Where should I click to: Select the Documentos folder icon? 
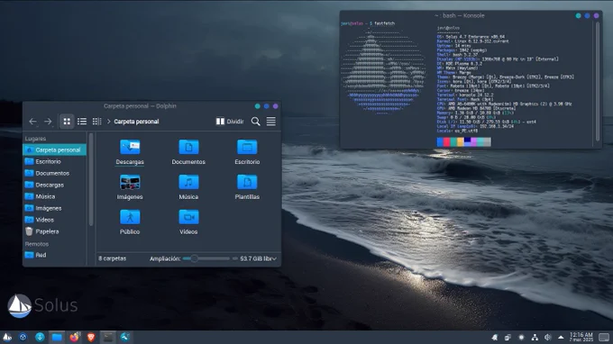(x=188, y=148)
